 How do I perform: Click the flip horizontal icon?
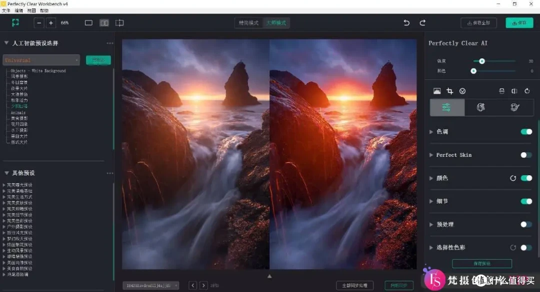click(x=514, y=91)
